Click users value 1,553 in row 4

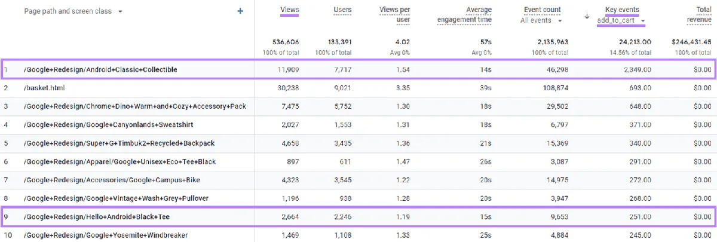coord(342,124)
